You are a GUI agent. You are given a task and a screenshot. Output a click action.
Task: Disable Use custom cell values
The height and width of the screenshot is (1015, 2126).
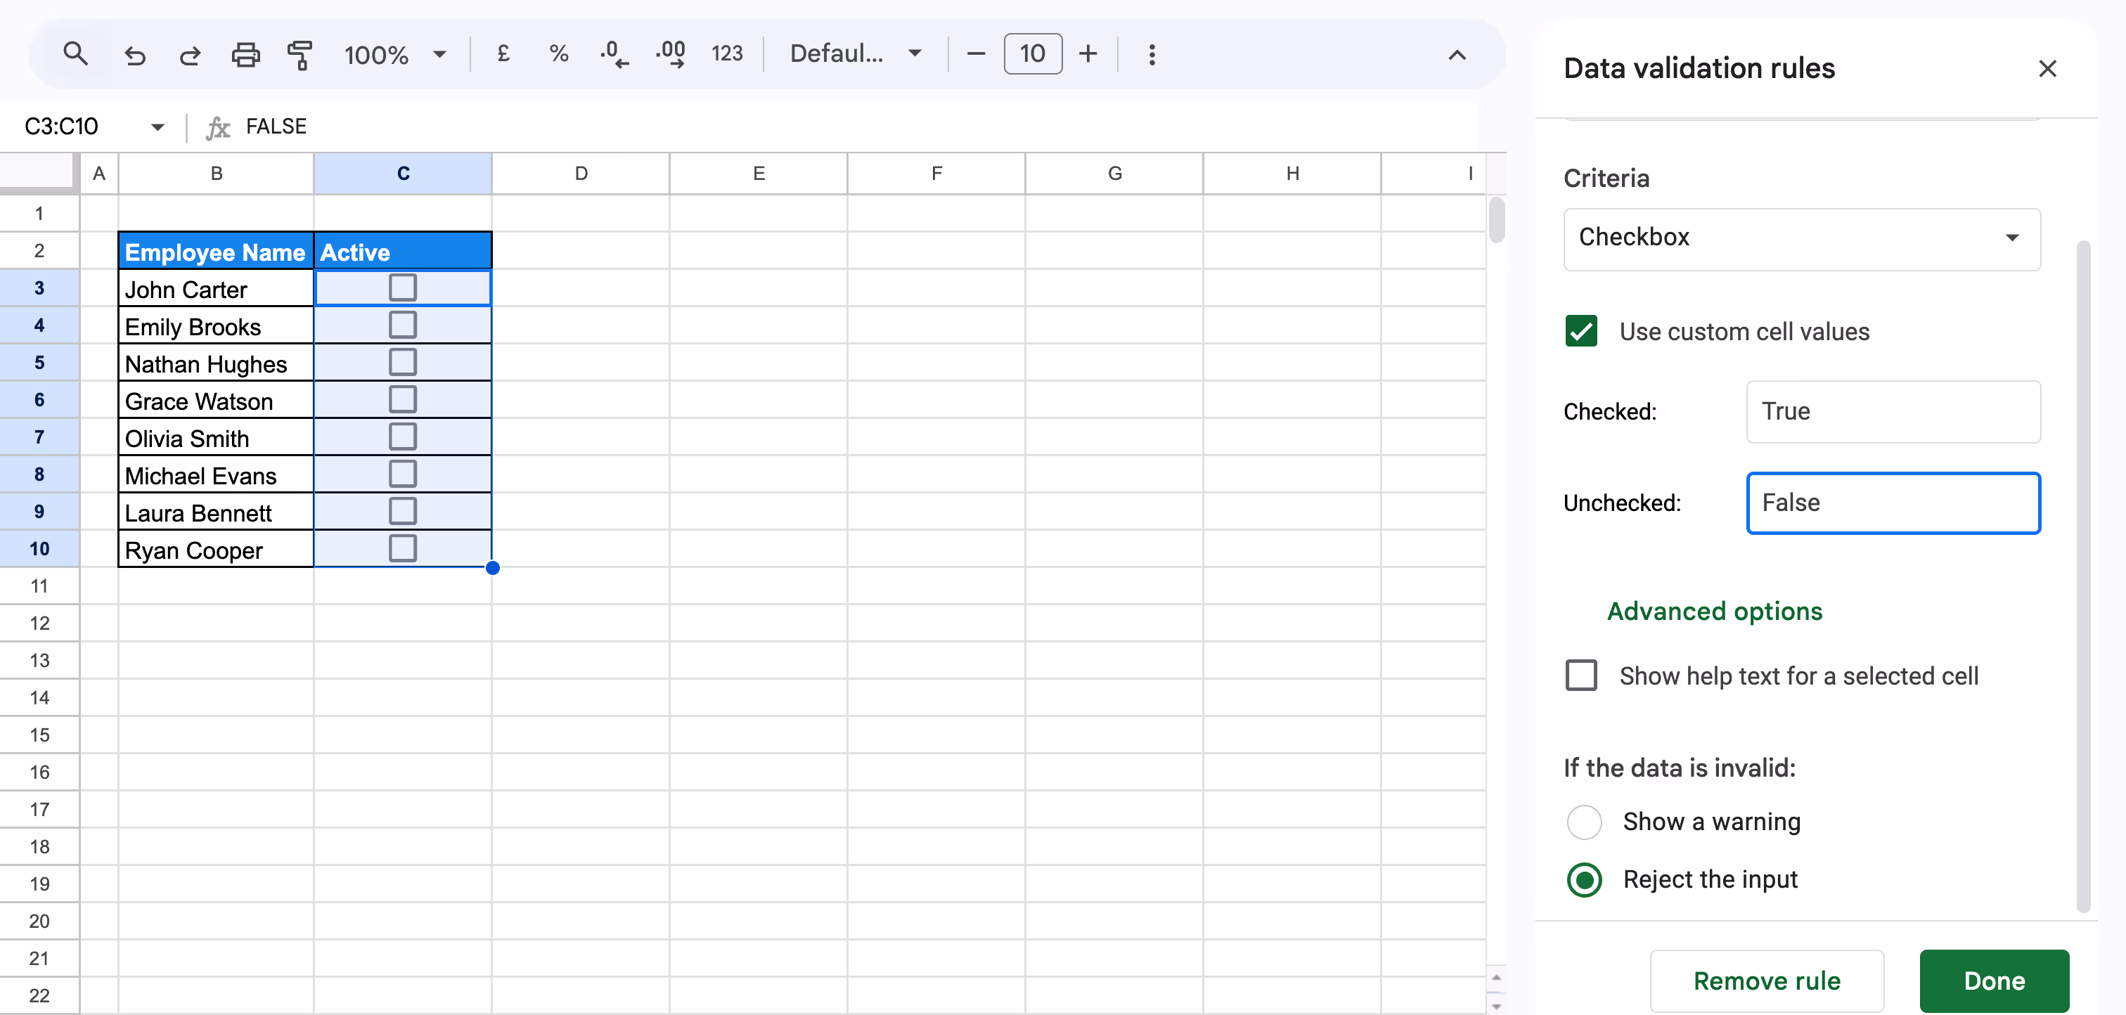[x=1580, y=331]
